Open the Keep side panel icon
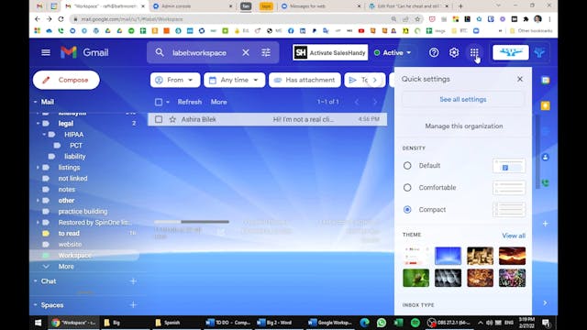 coord(545,105)
